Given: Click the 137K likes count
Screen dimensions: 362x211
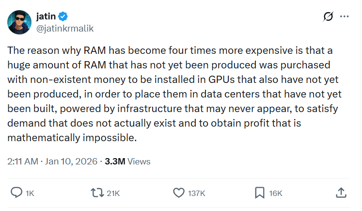Looking at the screenshot, I should pos(196,194).
